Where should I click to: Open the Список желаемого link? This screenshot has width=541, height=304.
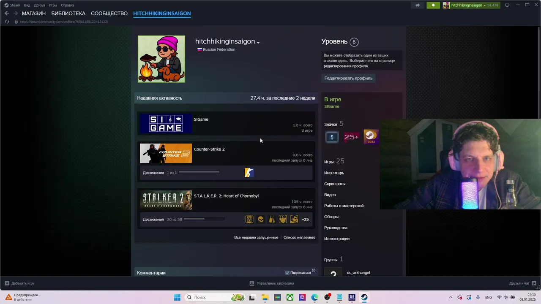(299, 237)
